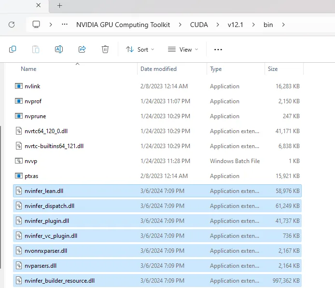Click the Copy toolbar icon
This screenshot has width=335, height=288.
pos(13,49)
